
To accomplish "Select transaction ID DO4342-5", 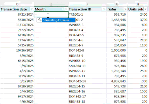I will [87, 35].
